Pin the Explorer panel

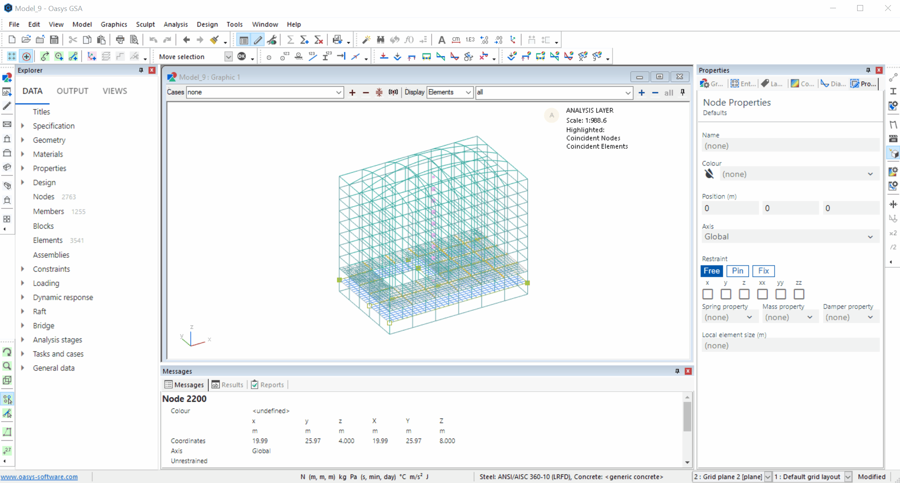(141, 70)
